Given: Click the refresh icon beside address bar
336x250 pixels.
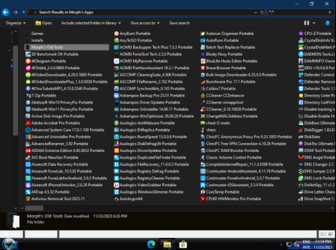Looking at the screenshot, I should 262,12.
